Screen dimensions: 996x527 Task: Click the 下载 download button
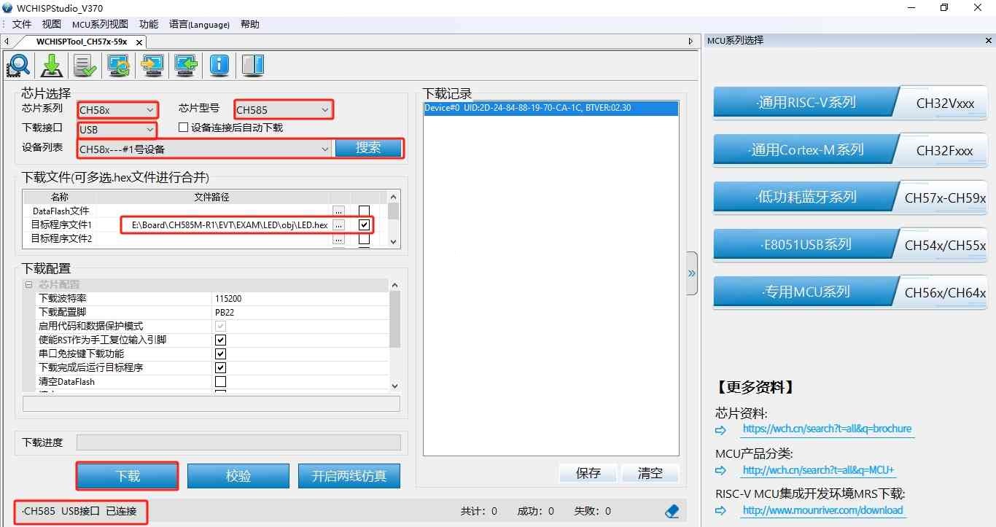(128, 476)
